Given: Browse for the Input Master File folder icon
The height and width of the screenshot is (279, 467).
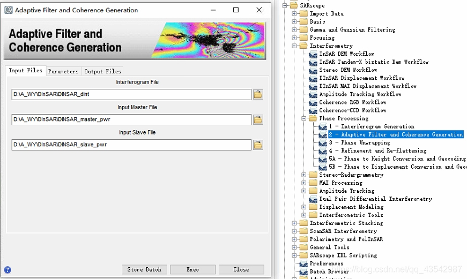Looking at the screenshot, I should pos(258,119).
